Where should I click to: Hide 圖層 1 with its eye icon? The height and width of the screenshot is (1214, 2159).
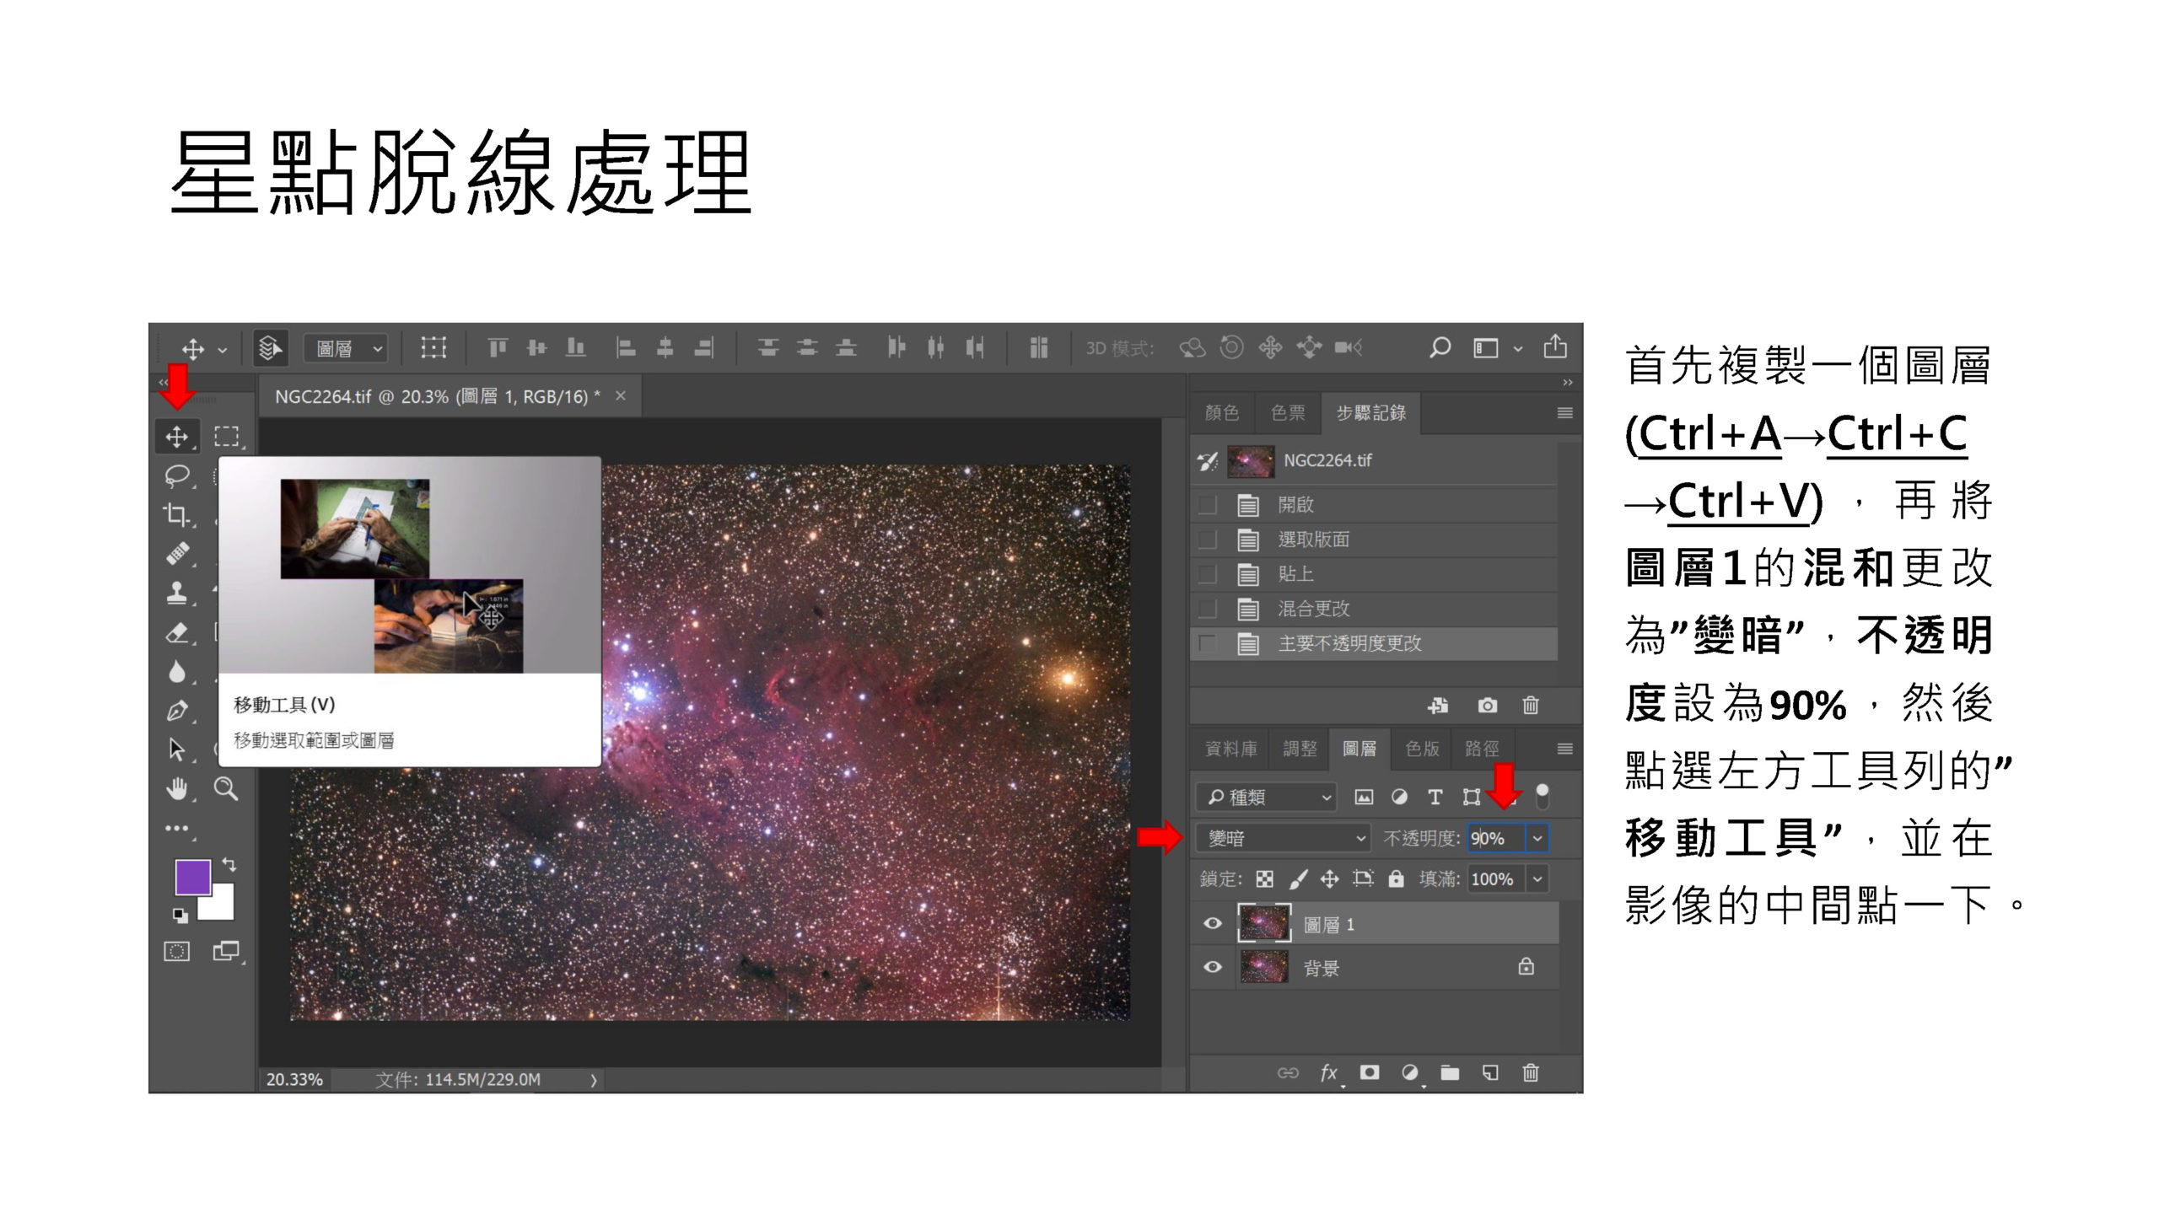point(1213,923)
